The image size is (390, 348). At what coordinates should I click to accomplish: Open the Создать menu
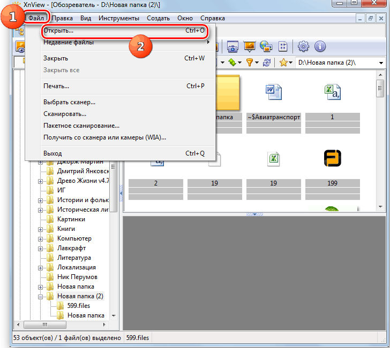pos(158,18)
